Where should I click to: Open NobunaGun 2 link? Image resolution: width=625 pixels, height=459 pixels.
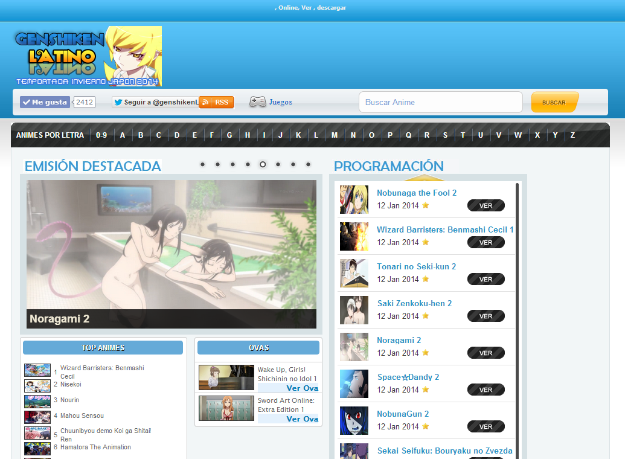tap(403, 414)
